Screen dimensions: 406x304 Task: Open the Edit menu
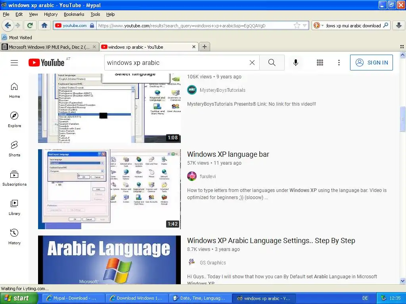tap(19, 15)
